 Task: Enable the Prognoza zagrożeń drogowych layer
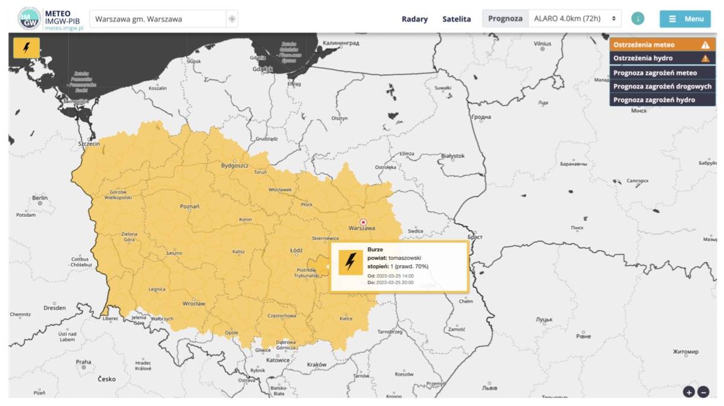point(661,86)
